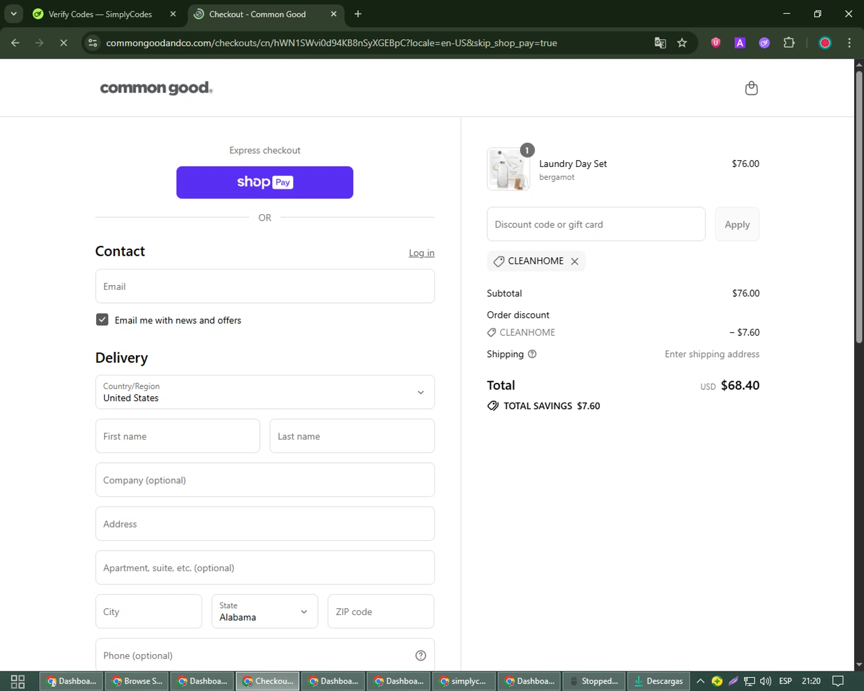Click the Apartment, suite, etc. field
This screenshot has height=691, width=864.
click(x=265, y=567)
